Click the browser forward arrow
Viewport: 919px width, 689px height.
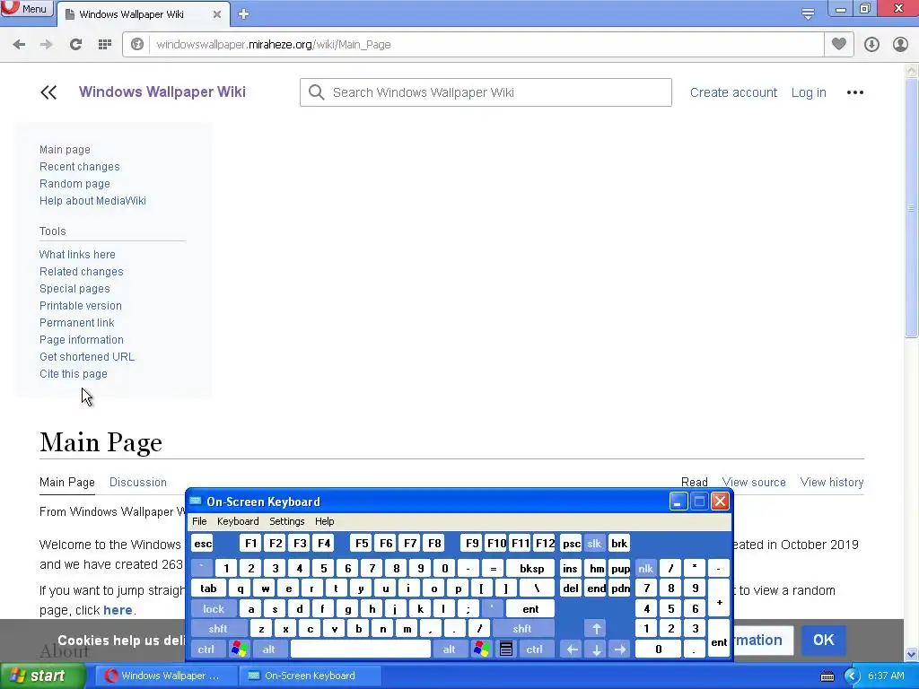47,45
